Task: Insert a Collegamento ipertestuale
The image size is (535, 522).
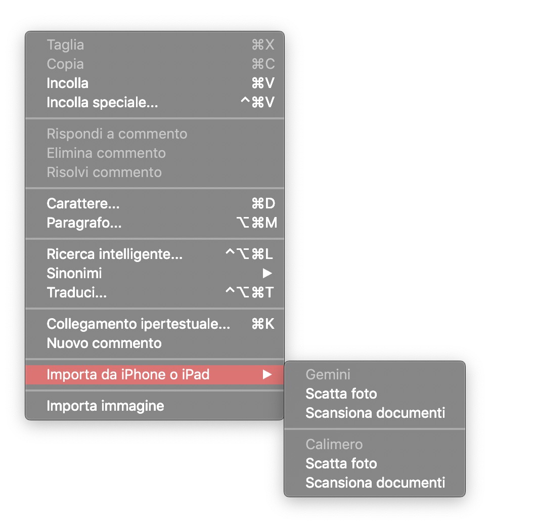Action: 138,324
